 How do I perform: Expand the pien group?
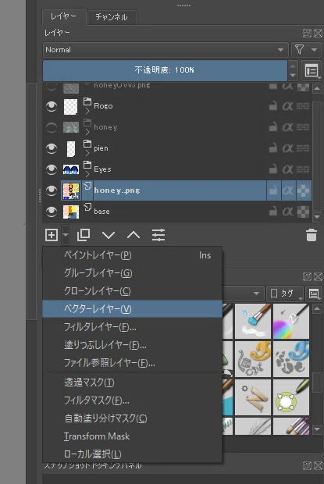[87, 153]
